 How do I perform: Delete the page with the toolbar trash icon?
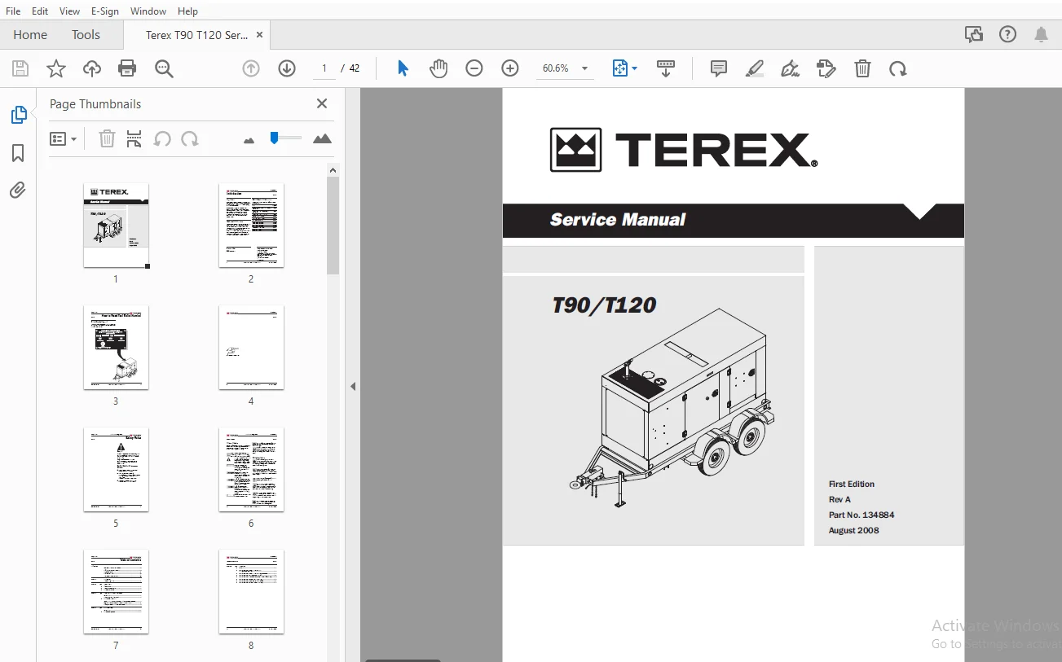tap(863, 69)
